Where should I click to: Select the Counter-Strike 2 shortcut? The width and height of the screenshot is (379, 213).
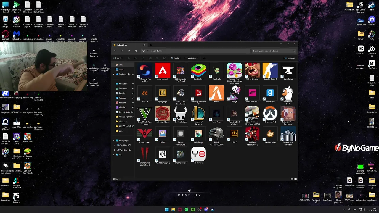270,71
